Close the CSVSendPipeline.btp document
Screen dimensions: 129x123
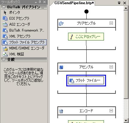tap(125, 3)
